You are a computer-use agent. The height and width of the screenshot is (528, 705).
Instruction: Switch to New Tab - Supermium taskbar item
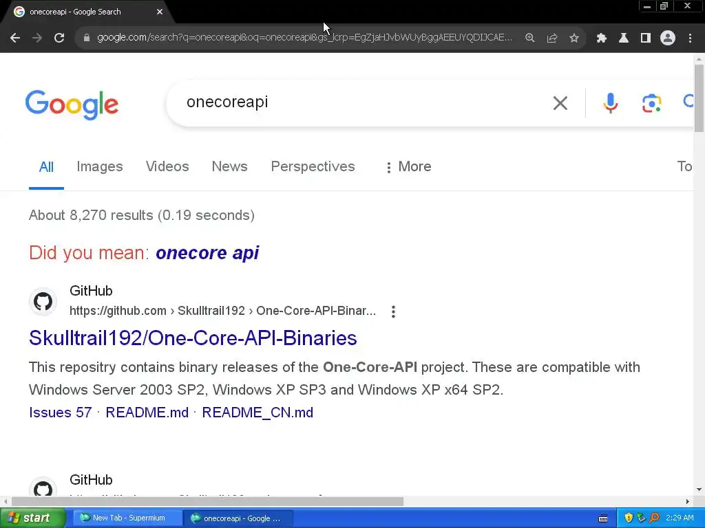(127, 518)
